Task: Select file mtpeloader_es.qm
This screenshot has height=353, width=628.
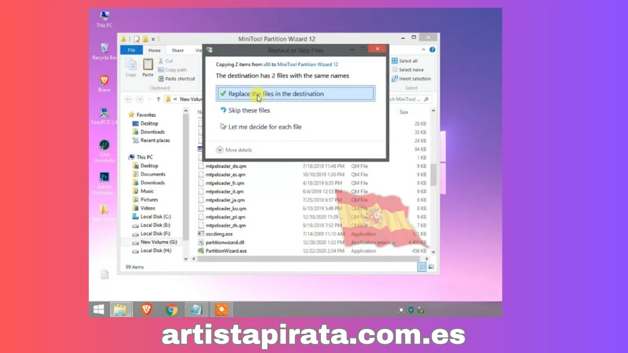Action: click(x=222, y=175)
